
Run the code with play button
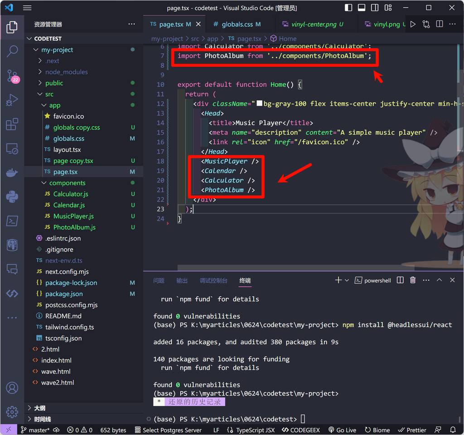click(x=412, y=24)
